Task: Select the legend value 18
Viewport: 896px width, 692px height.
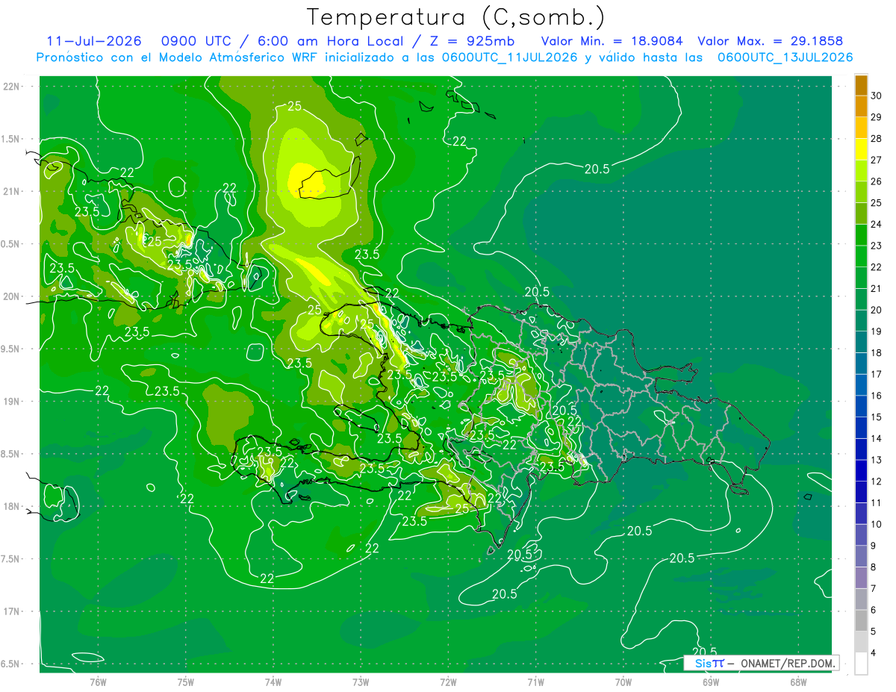Action: point(877,353)
